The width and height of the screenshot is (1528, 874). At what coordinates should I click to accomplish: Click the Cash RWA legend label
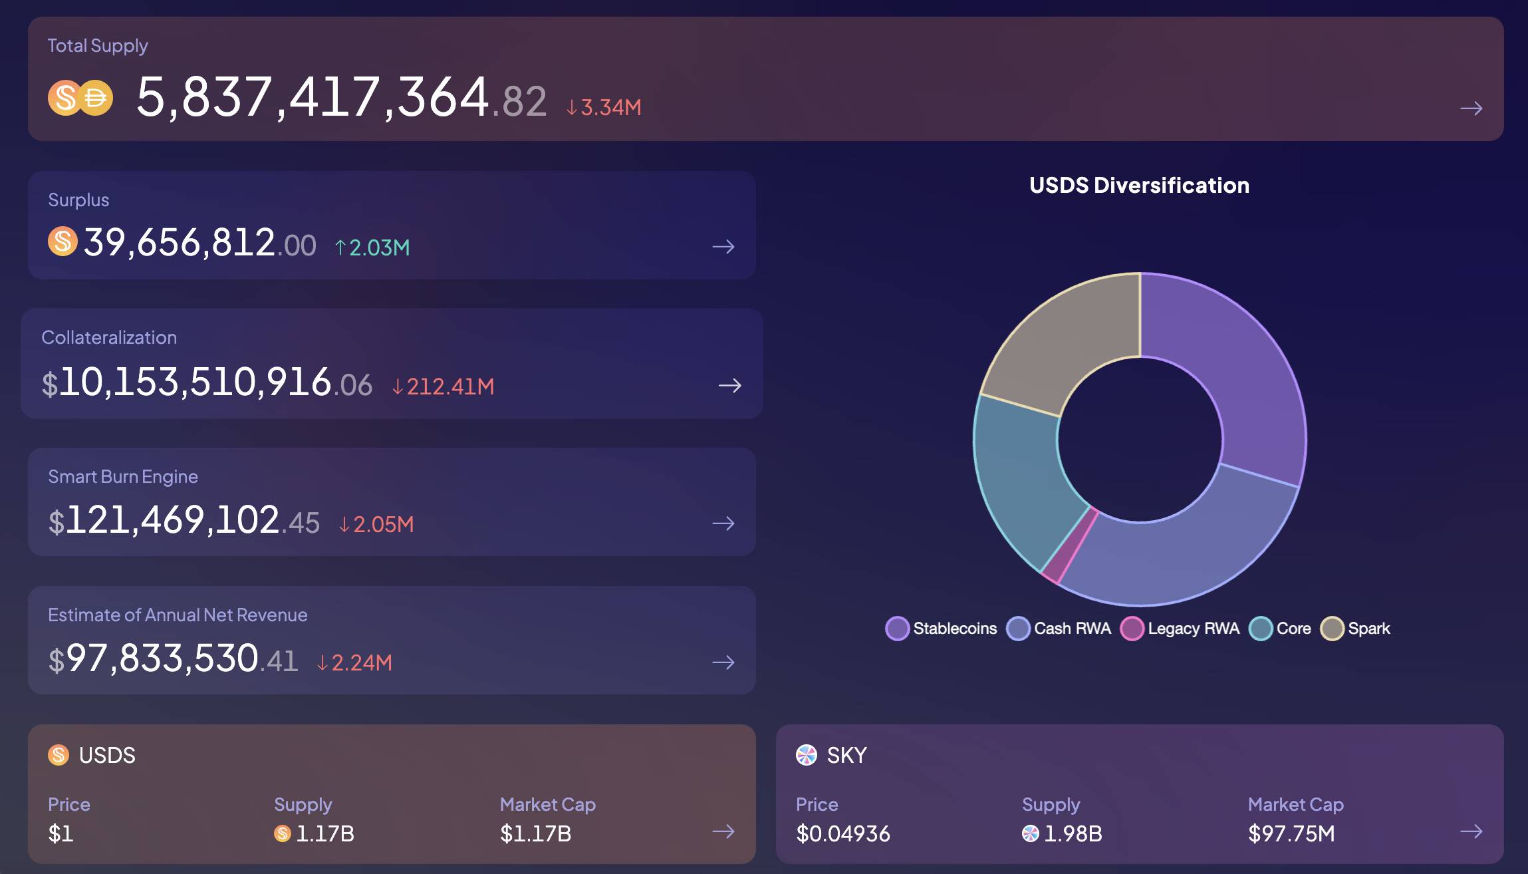click(1073, 629)
